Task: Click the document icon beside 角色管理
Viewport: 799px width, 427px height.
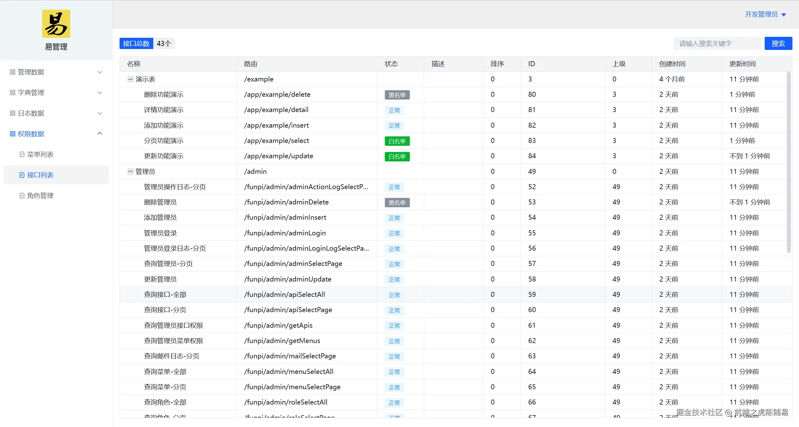Action: tap(22, 196)
